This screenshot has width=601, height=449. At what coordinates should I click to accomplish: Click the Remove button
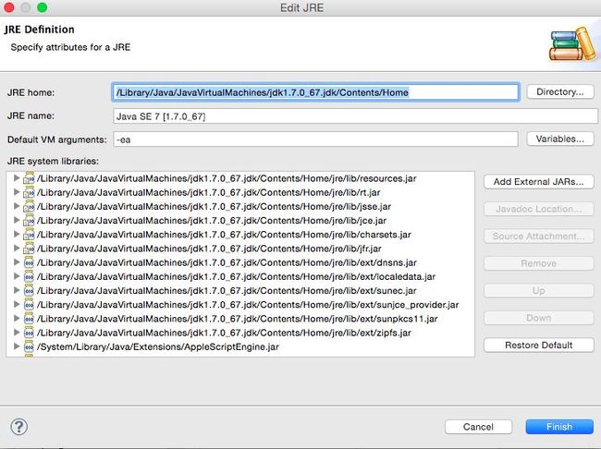point(538,263)
